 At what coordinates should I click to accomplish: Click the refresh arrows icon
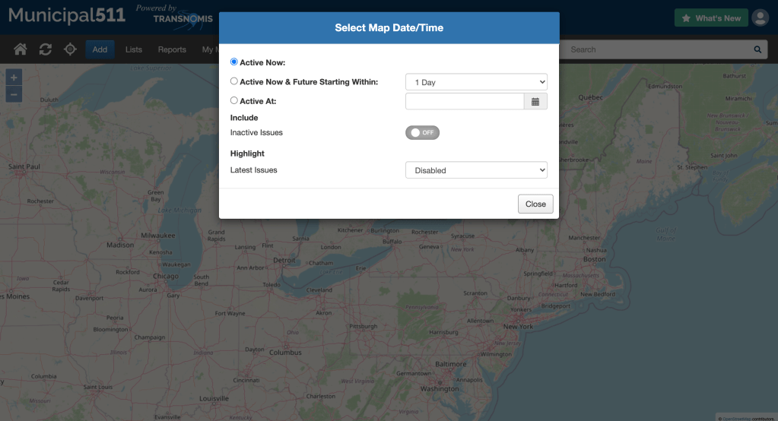46,49
